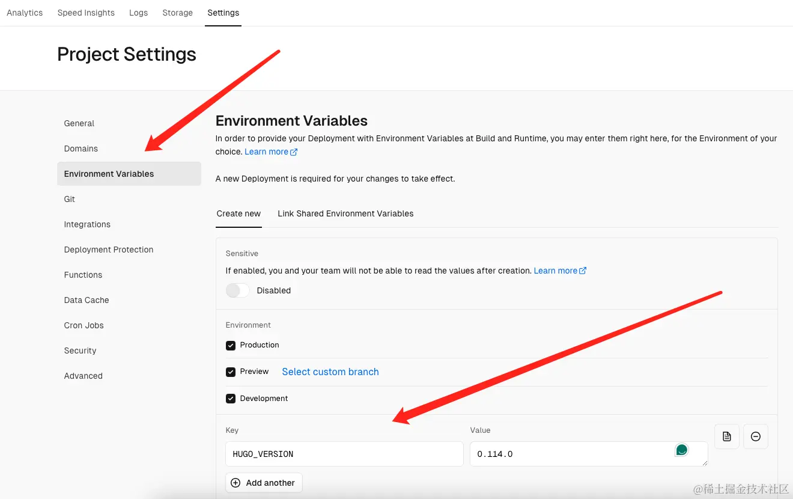Open Integrations in sidebar

click(129, 224)
